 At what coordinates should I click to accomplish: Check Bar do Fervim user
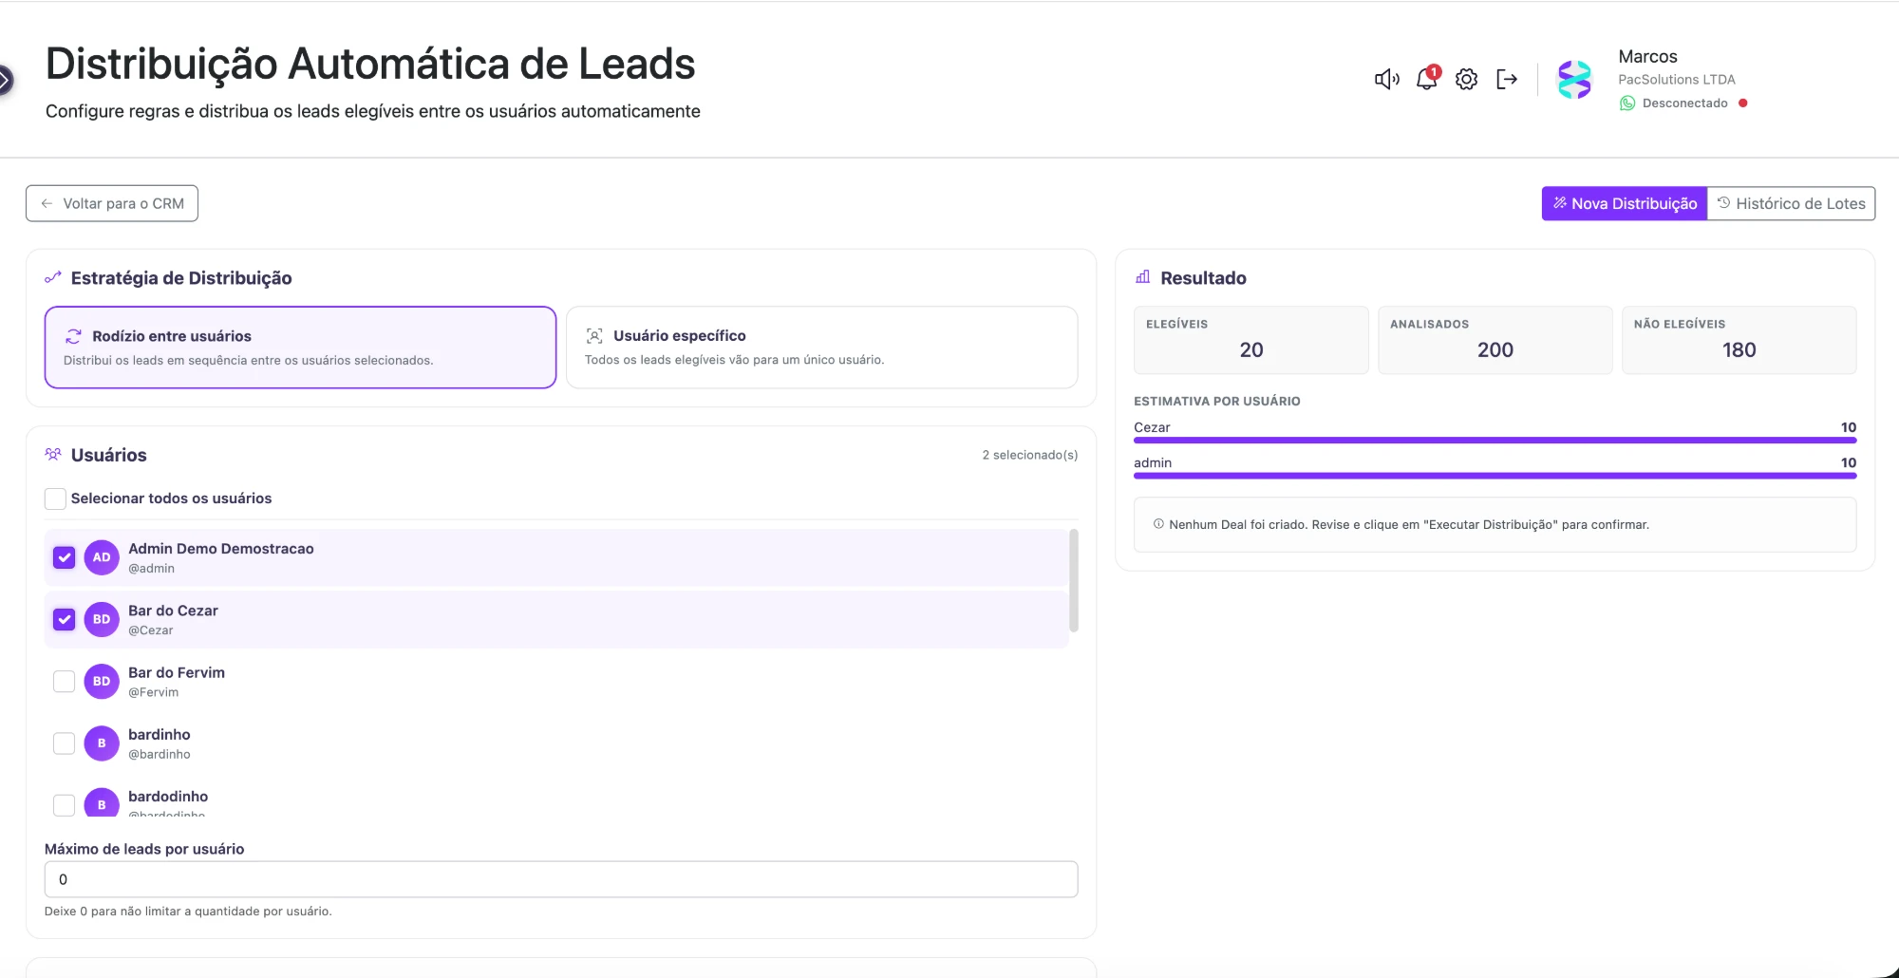pos(64,681)
